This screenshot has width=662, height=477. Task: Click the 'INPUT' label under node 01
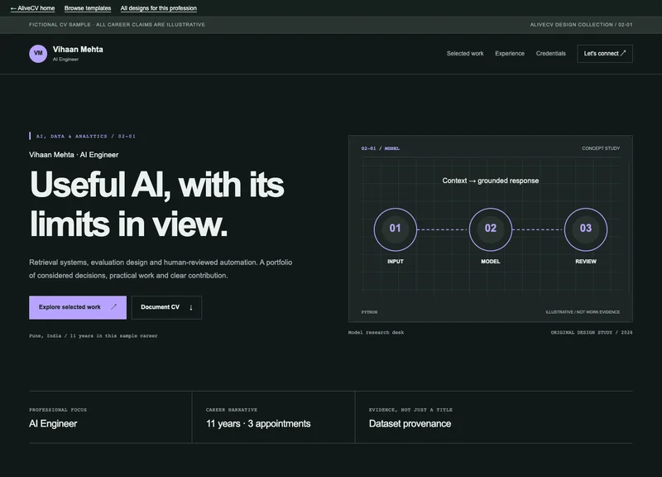(396, 262)
